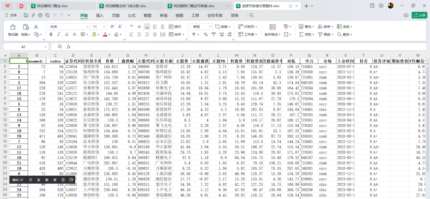The height and width of the screenshot is (199, 430).
Task: Click the Cut scissors icon
Action: click(36, 27)
